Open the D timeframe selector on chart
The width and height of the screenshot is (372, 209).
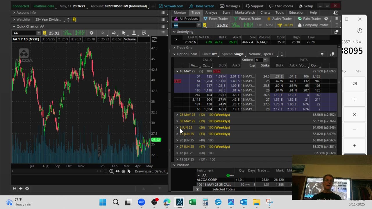click(102, 33)
